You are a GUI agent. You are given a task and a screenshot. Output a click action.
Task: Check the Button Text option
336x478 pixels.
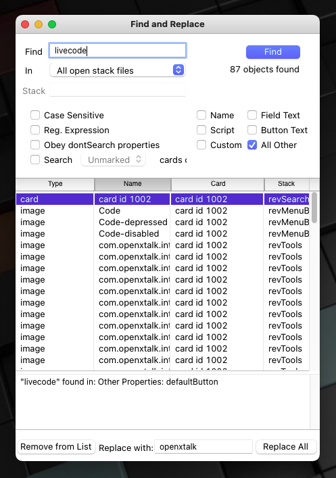(252, 130)
